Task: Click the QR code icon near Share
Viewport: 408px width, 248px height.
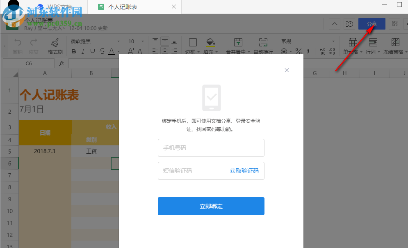Action: [x=394, y=24]
